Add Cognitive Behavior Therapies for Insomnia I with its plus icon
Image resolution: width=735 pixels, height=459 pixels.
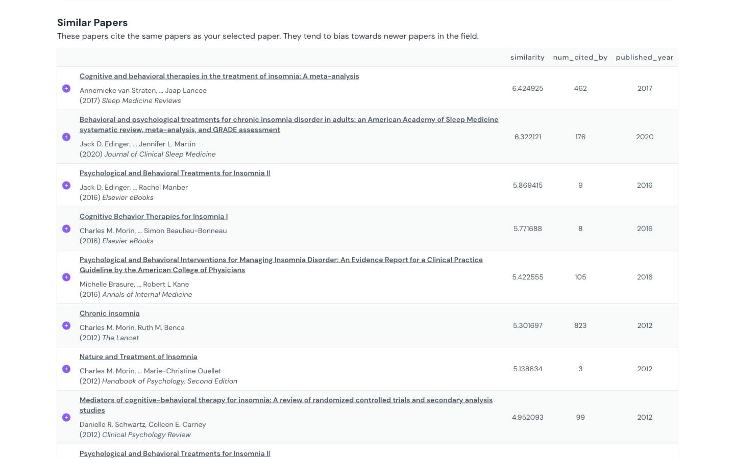pos(66,228)
